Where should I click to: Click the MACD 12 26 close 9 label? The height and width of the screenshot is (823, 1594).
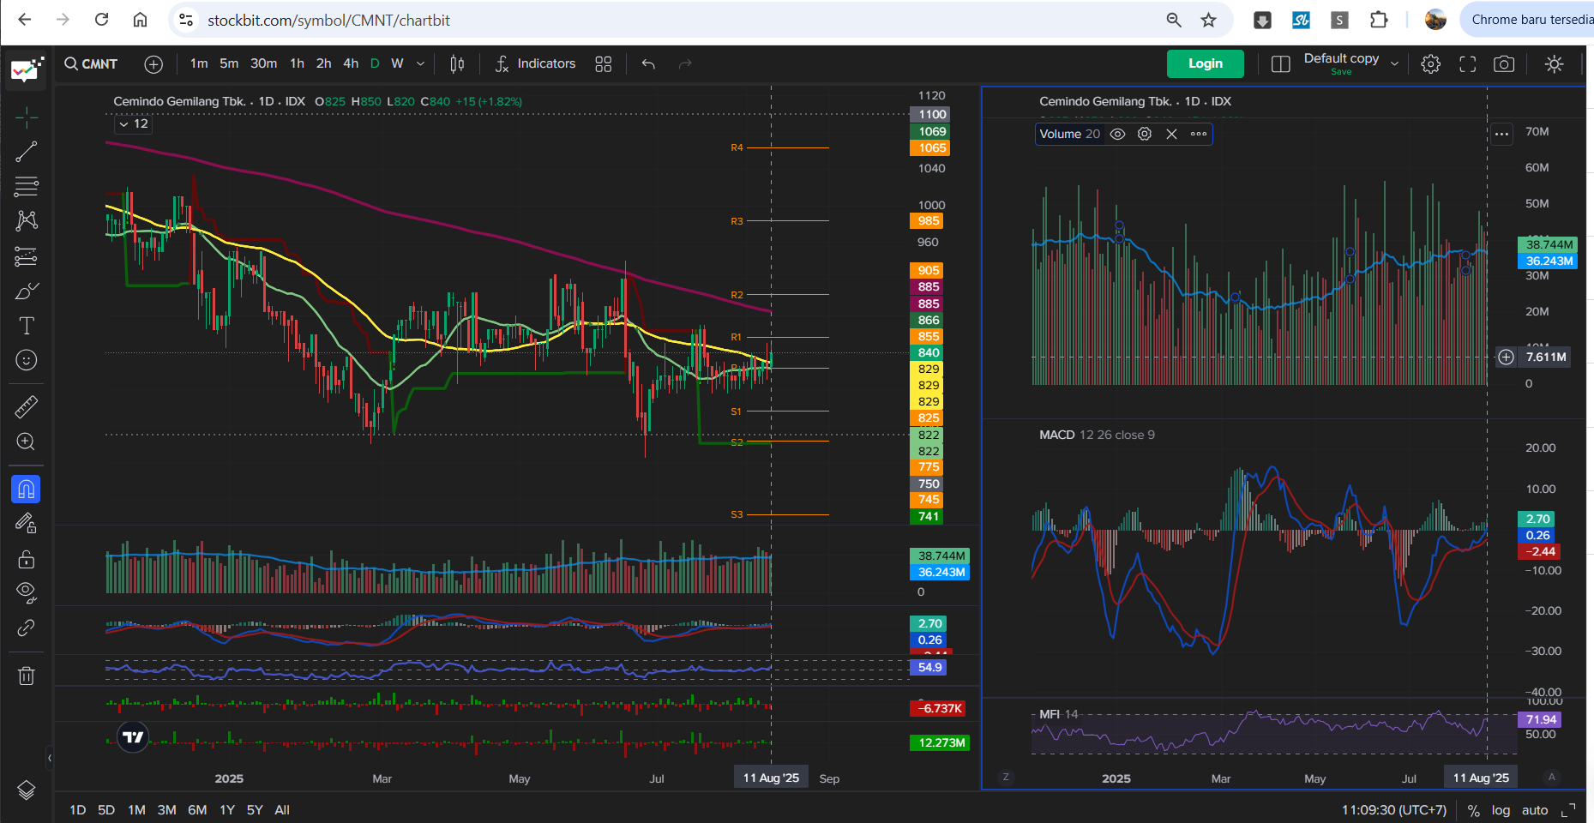tap(1097, 435)
